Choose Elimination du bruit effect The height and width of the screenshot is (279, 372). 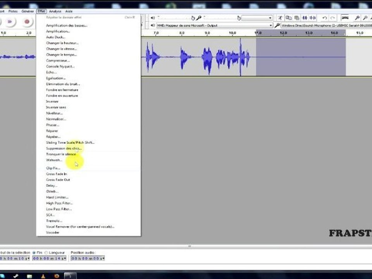click(x=88, y=84)
